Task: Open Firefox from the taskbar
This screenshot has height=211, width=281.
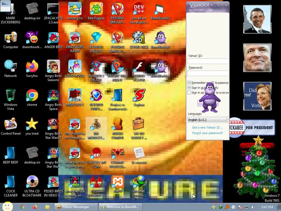Action: (x=35, y=207)
